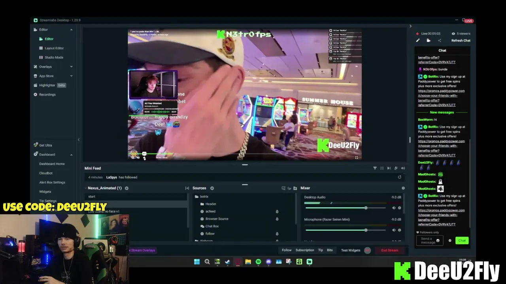Expand the Overlays sidebar group
This screenshot has width=506, height=284.
71,67
